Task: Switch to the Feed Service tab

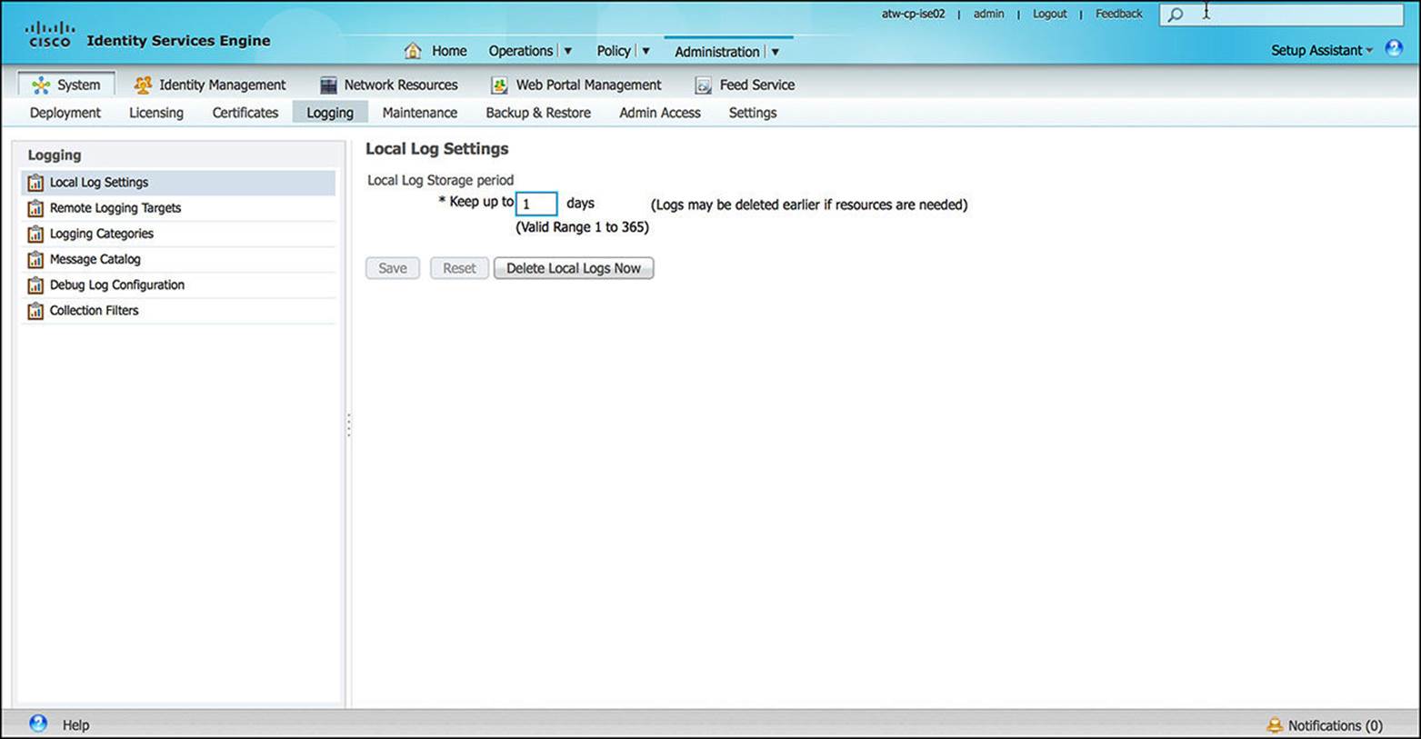Action: tap(745, 85)
